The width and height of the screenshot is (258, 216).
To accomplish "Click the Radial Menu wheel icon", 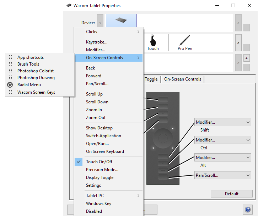I will [x=10, y=85].
